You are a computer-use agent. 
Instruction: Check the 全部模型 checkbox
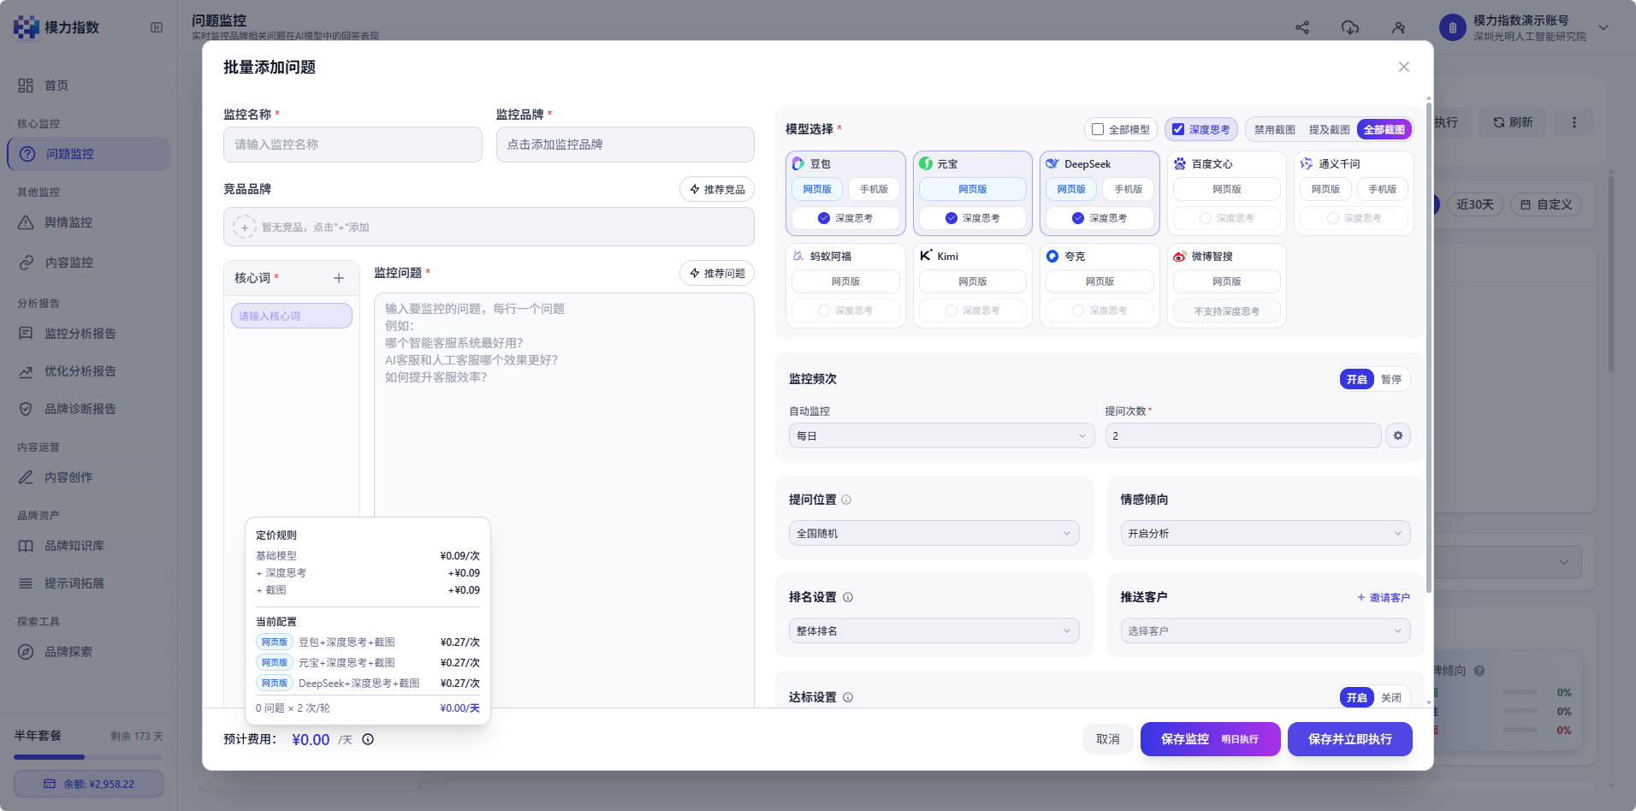point(1098,129)
